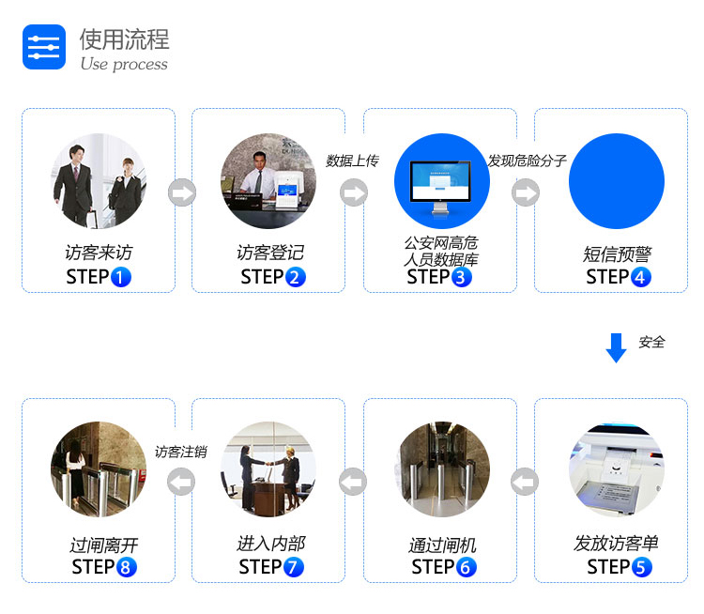Click the arrow under 发现危险分子 label
Screen dimensions: 704x614
pos(526,192)
